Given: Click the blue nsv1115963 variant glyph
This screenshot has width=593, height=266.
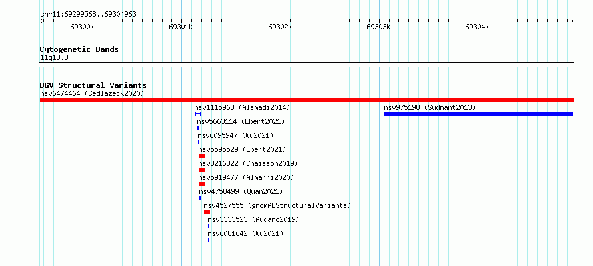Looking at the screenshot, I should coord(198,114).
